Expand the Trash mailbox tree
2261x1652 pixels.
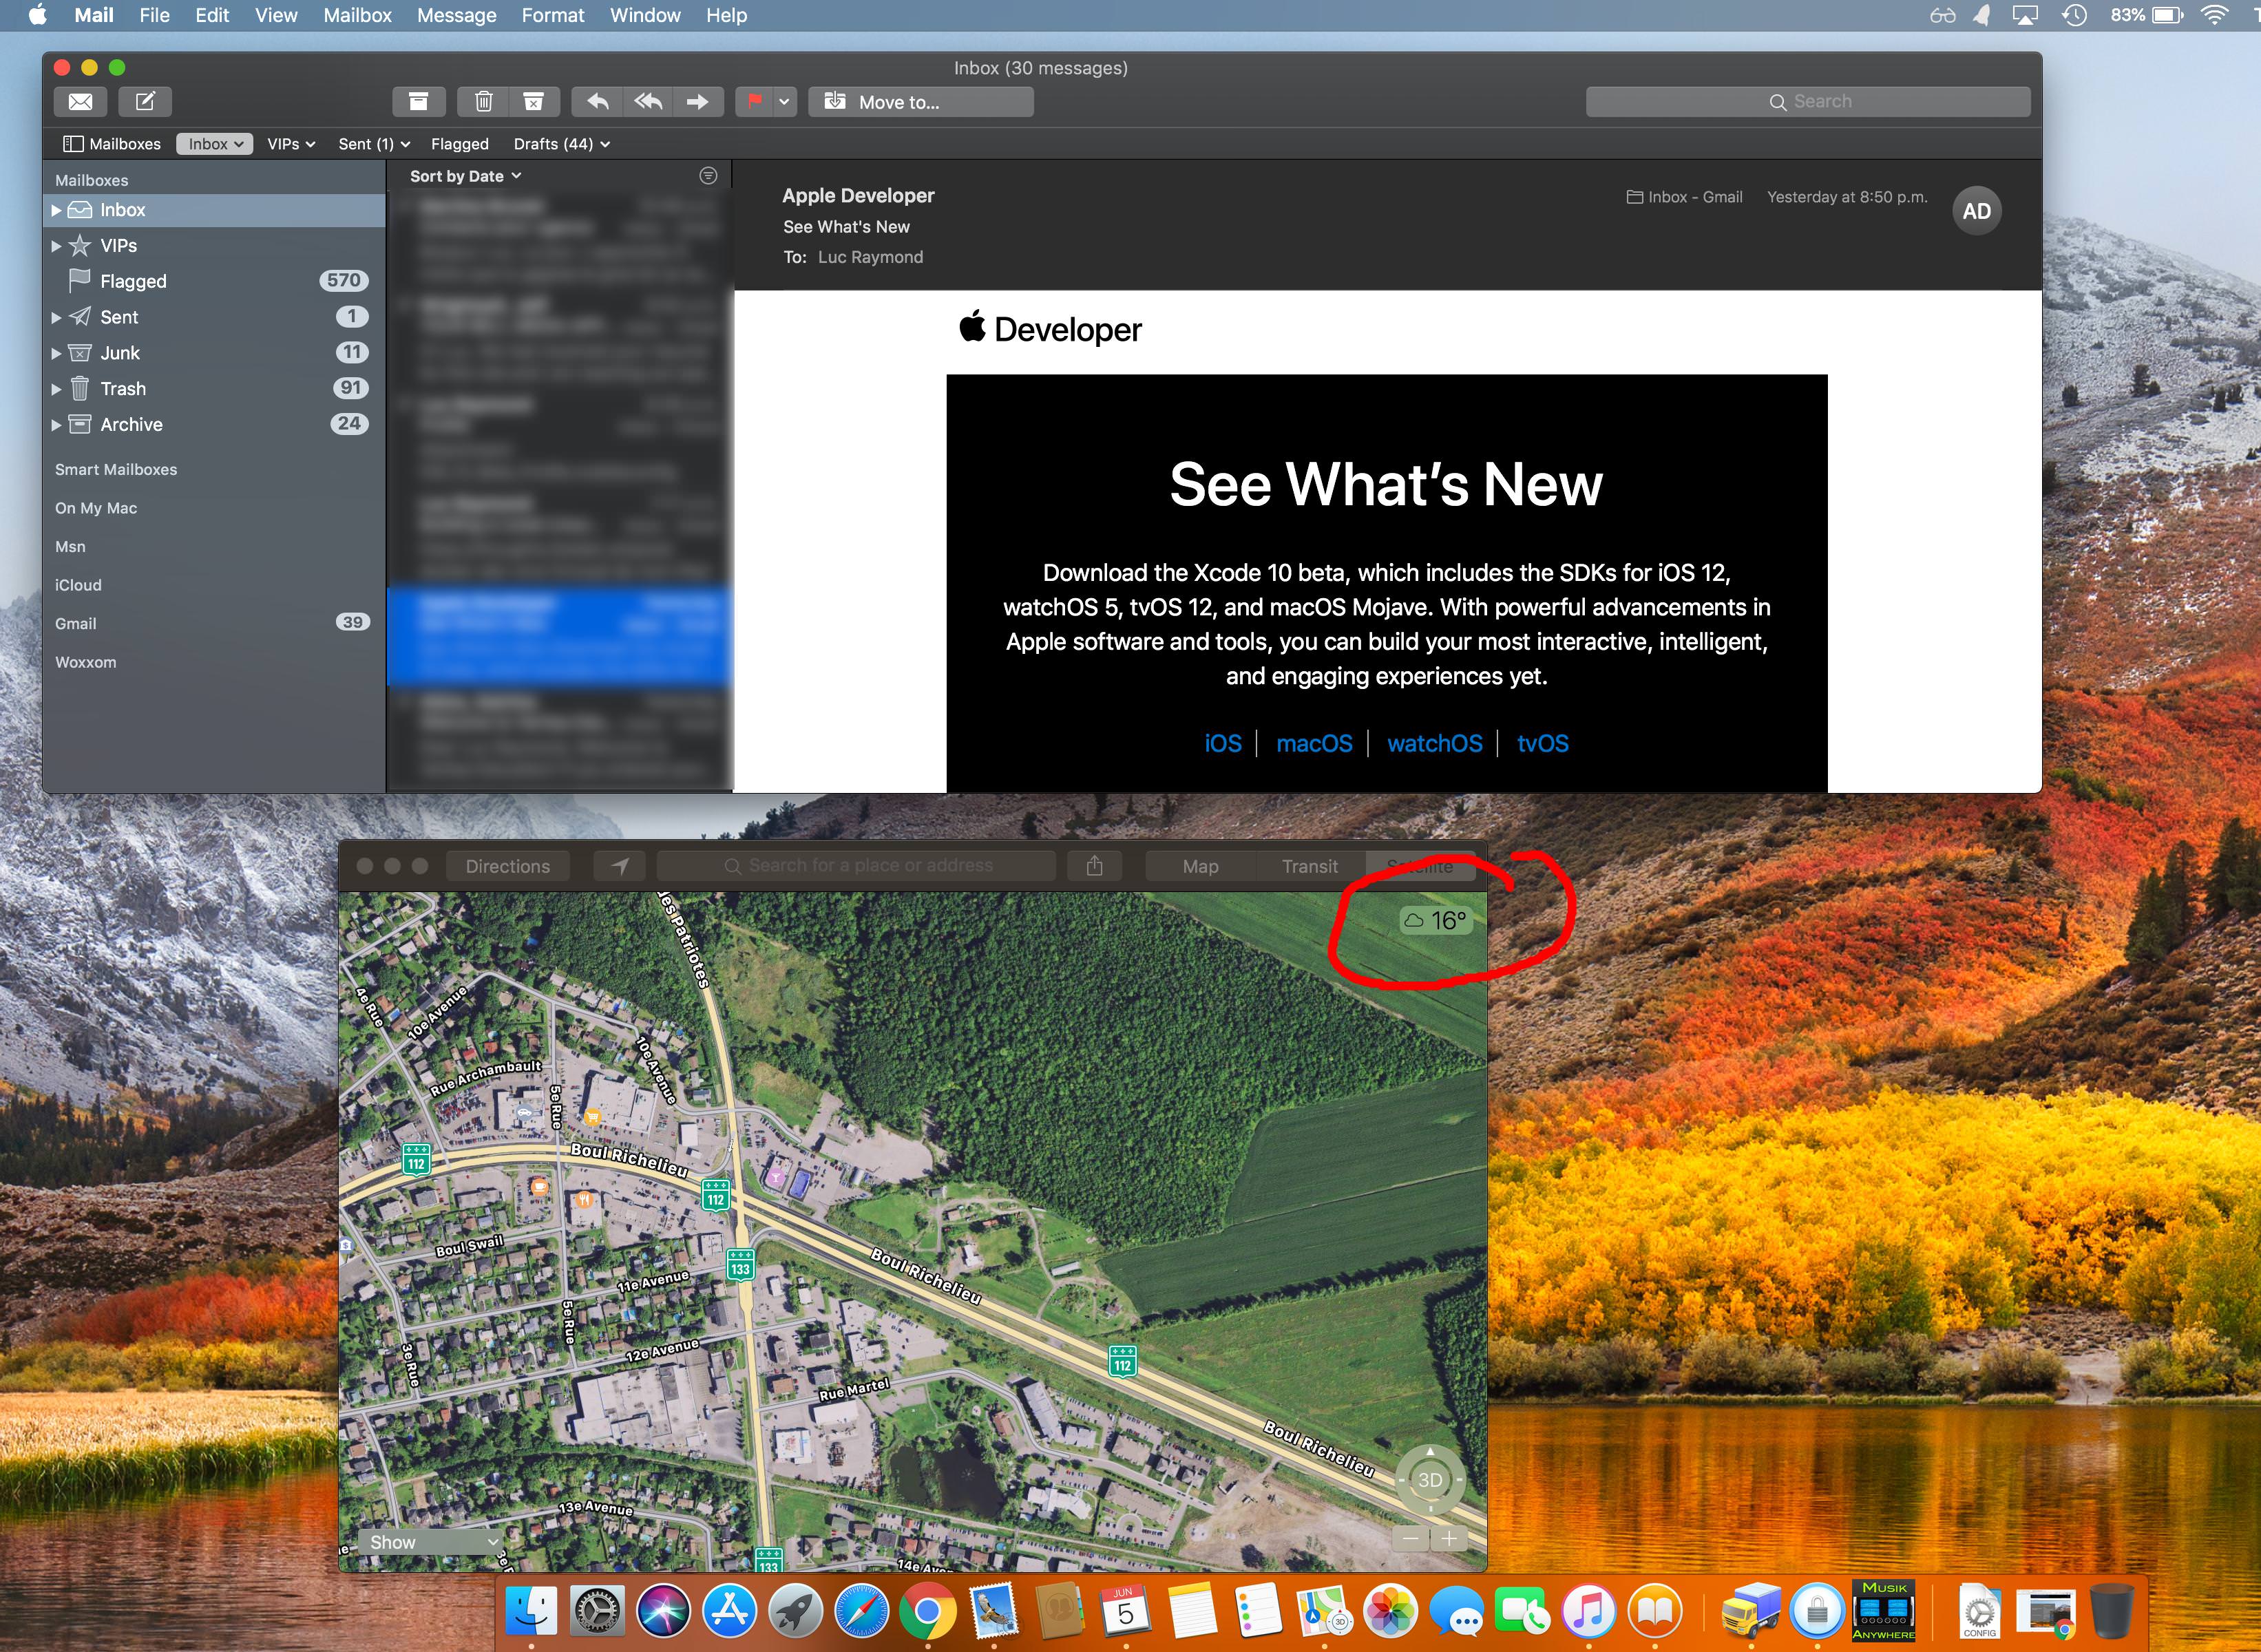click(x=57, y=389)
